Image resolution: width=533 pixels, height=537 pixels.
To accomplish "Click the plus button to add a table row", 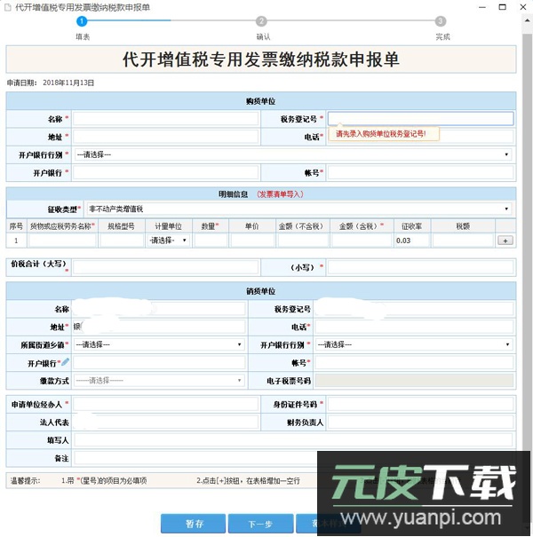I will pyautogui.click(x=505, y=241).
